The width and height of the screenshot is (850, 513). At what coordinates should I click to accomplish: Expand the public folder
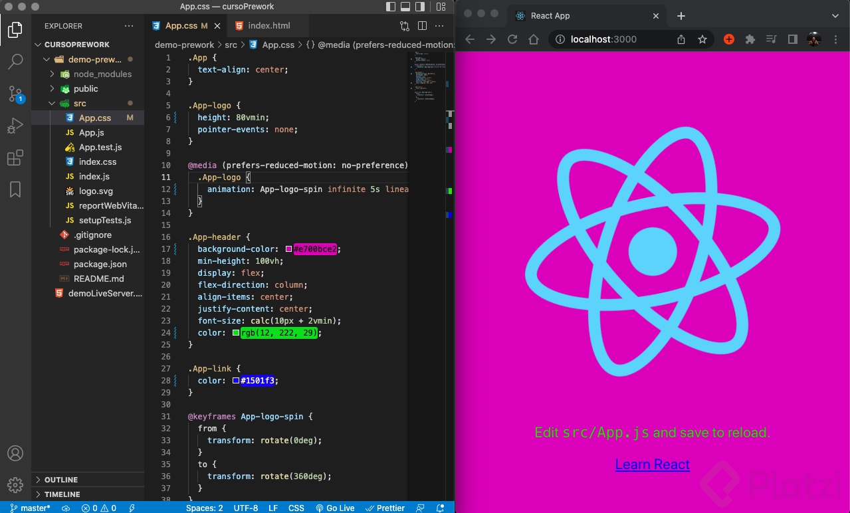[52, 89]
